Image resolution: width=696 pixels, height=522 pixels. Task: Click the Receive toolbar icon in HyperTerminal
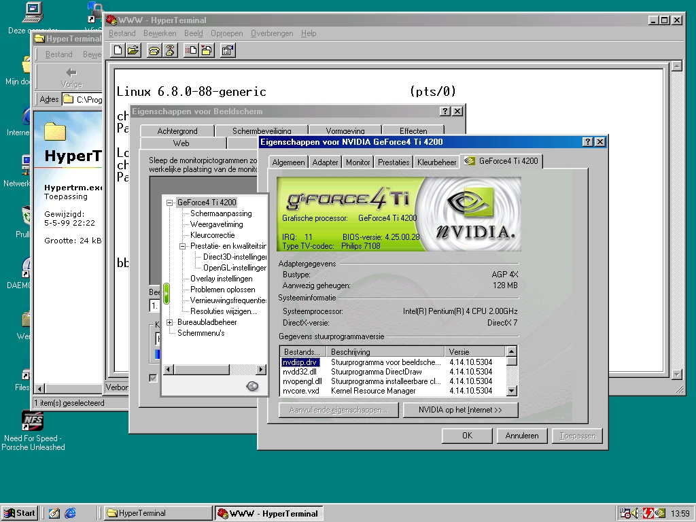[206, 50]
